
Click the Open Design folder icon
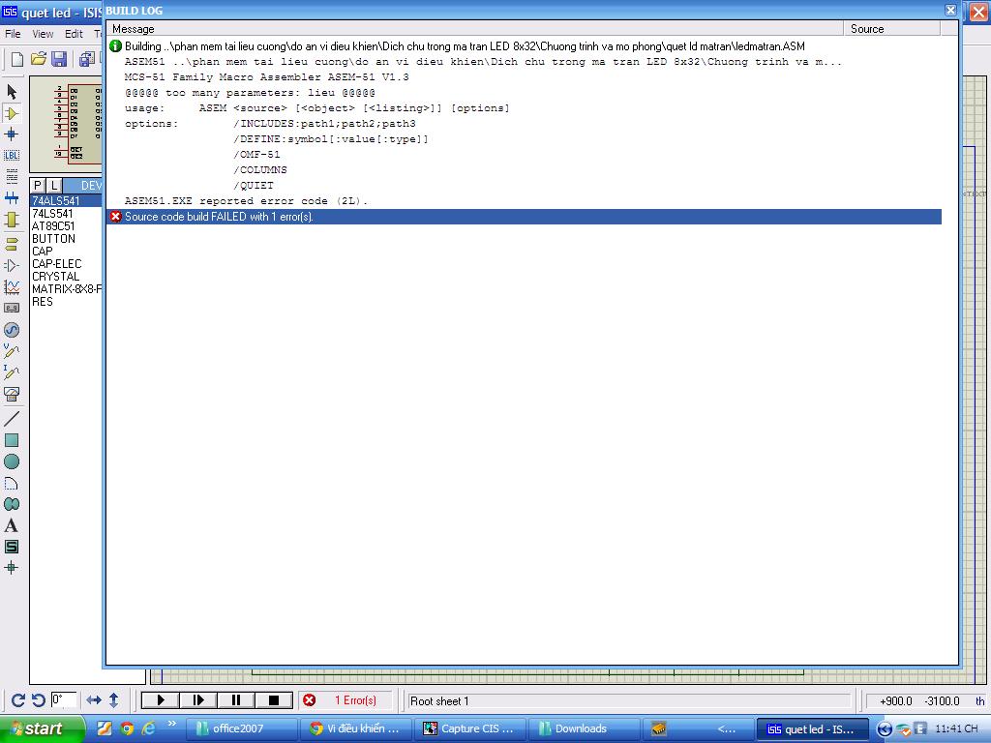click(x=39, y=59)
